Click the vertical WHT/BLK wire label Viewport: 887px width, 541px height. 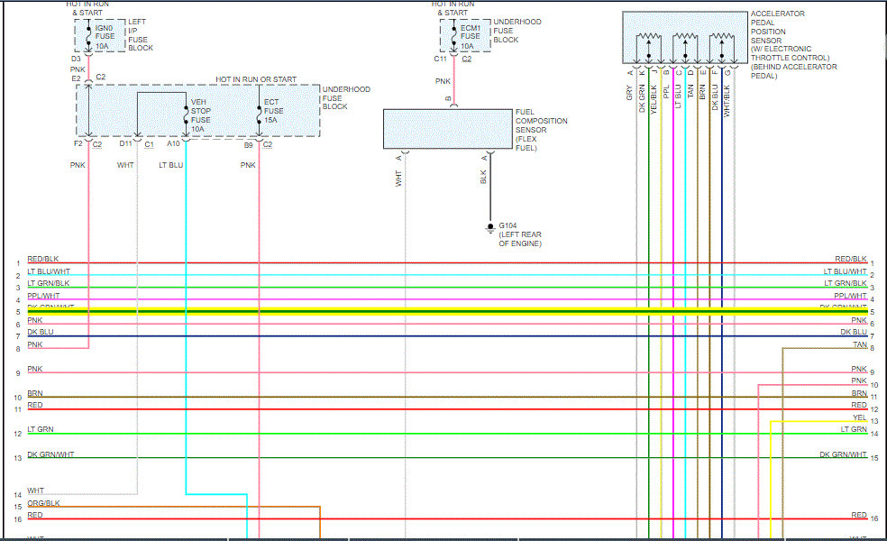coord(727,101)
